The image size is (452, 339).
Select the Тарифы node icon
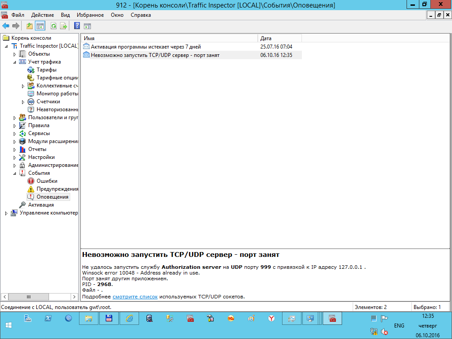point(30,70)
